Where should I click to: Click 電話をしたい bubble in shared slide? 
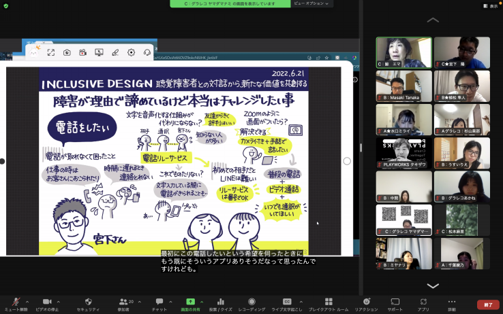82,127
